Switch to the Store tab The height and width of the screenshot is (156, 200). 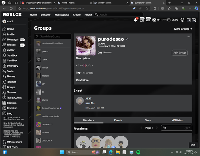[x=148, y=120]
